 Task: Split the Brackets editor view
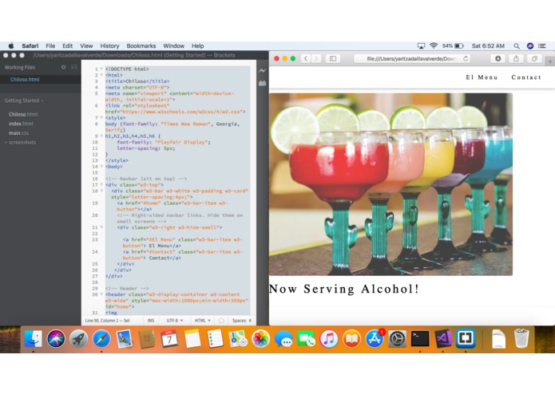tap(74, 67)
